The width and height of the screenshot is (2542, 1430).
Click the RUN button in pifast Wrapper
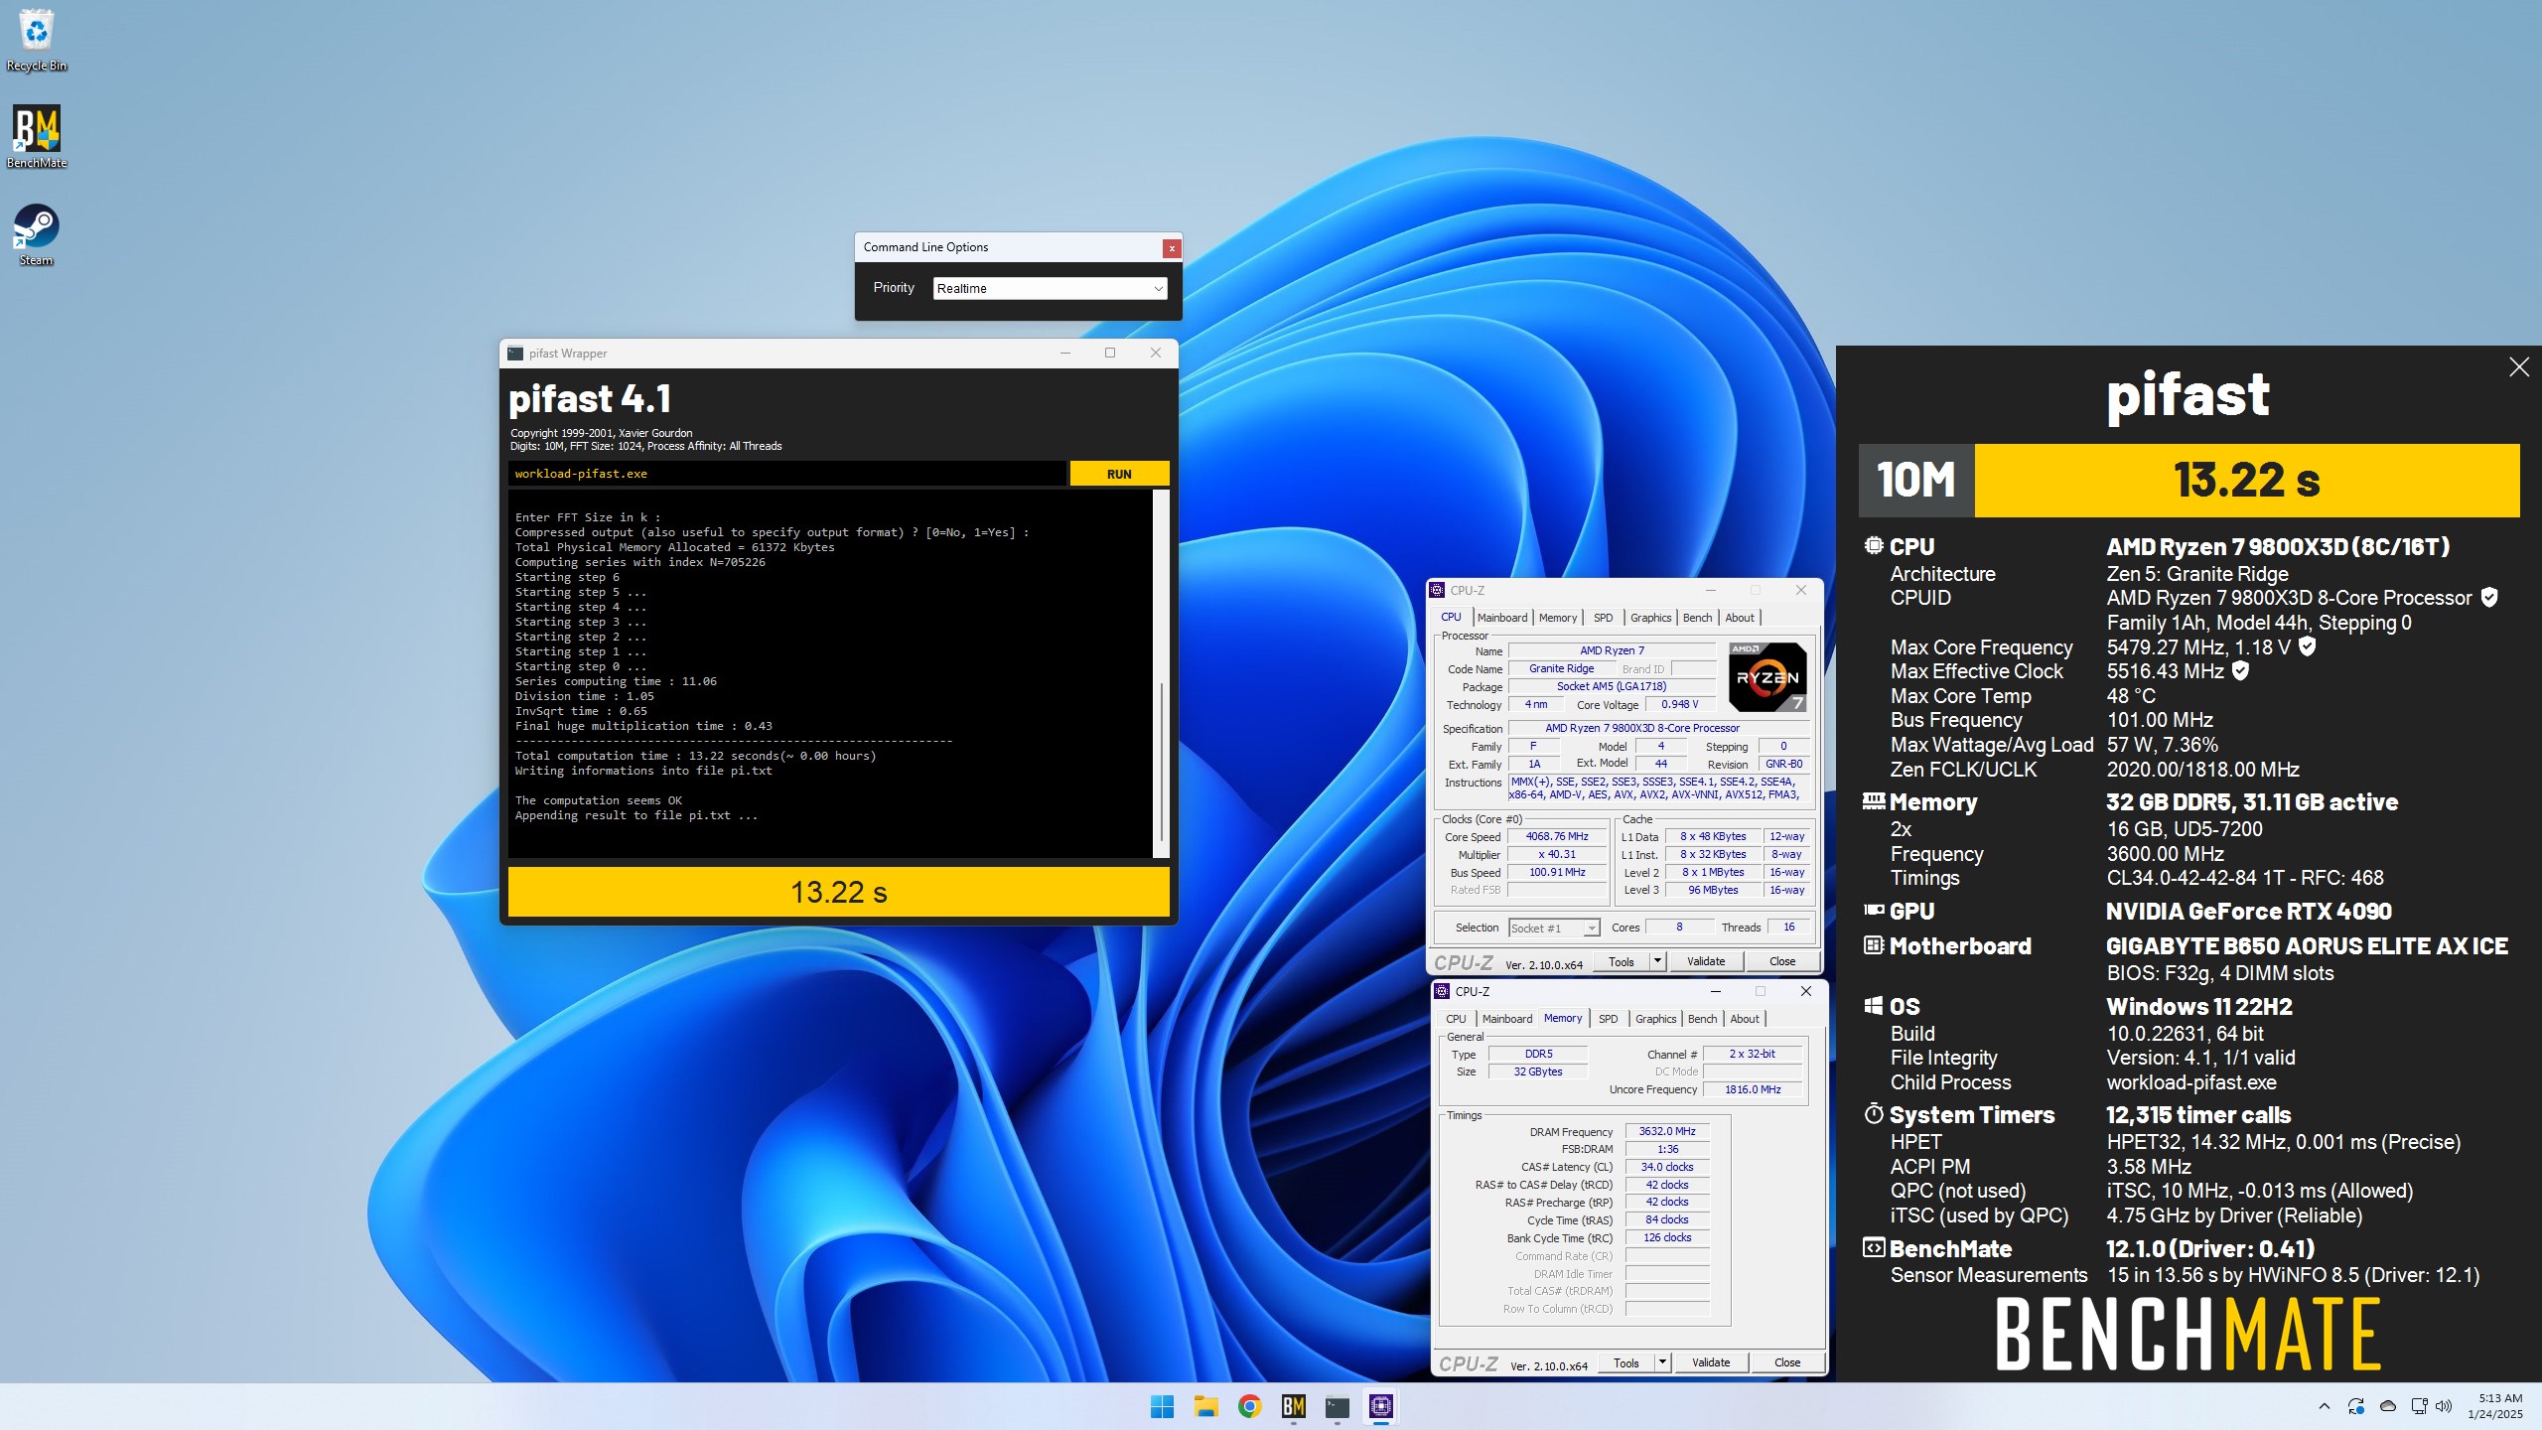coord(1119,474)
